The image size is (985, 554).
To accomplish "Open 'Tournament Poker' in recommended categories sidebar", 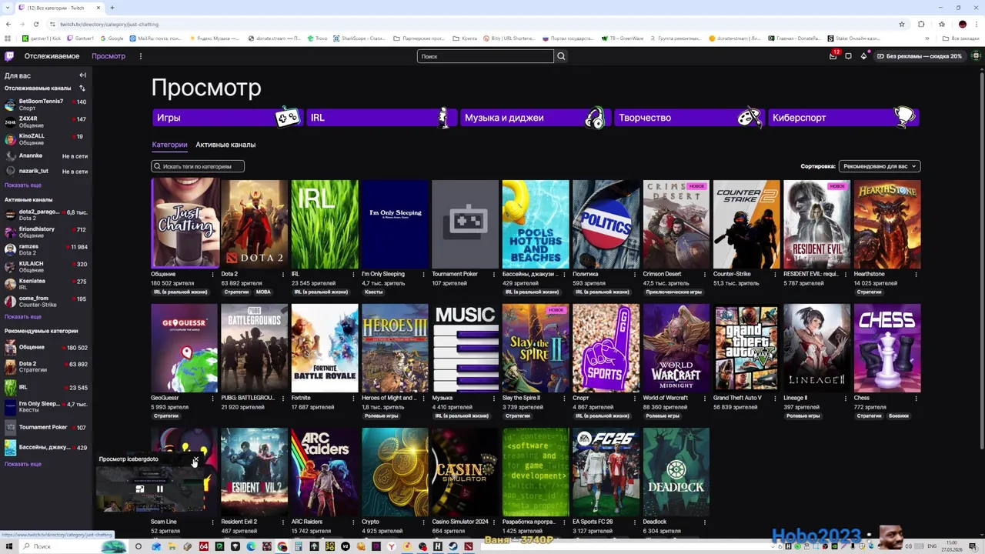I will (x=46, y=427).
